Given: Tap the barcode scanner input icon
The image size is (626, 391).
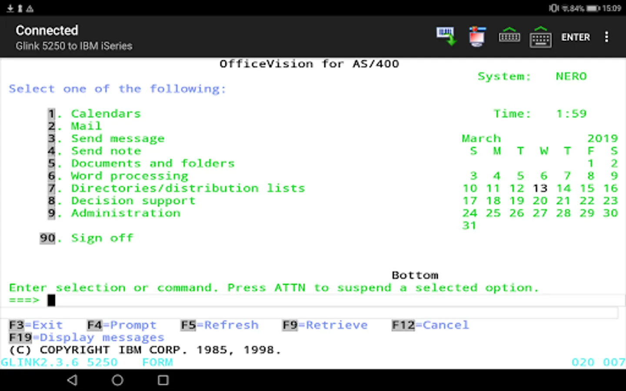Looking at the screenshot, I should 446,36.
